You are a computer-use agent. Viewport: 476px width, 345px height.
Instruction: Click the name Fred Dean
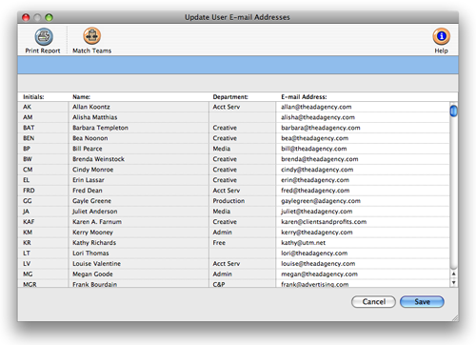pyautogui.click(x=88, y=191)
